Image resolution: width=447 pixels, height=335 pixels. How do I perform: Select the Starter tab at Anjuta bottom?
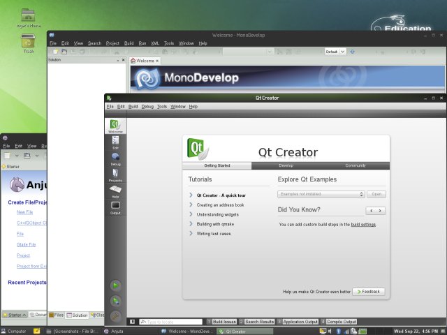click(x=15, y=315)
